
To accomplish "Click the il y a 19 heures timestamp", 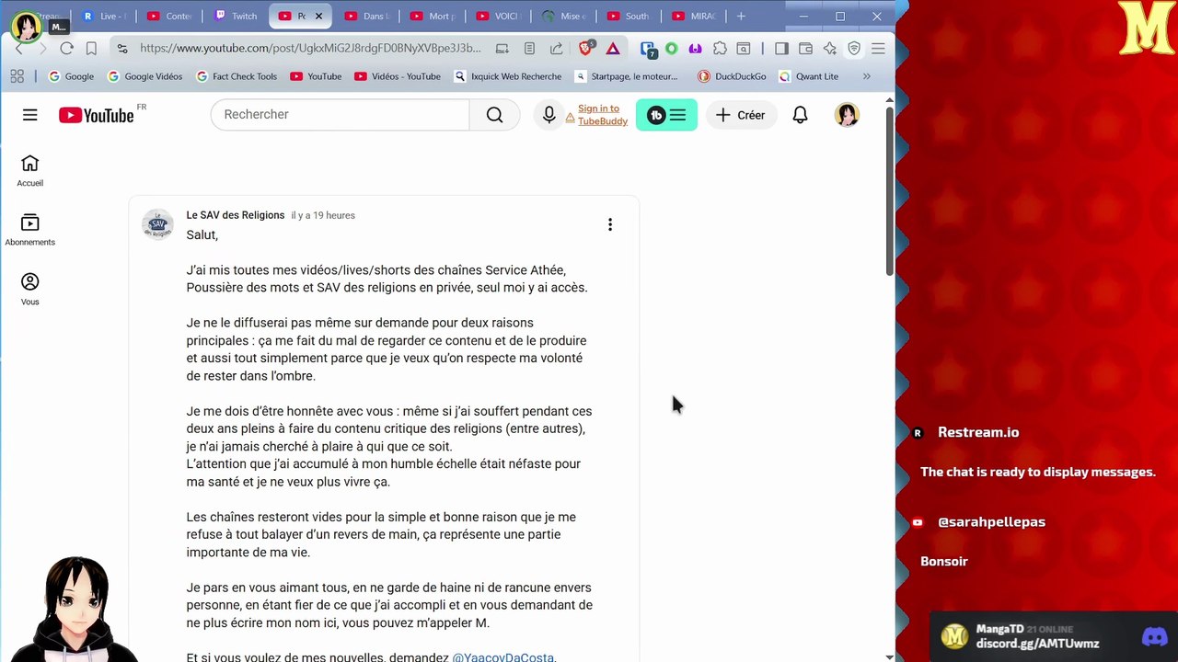I will click(323, 215).
